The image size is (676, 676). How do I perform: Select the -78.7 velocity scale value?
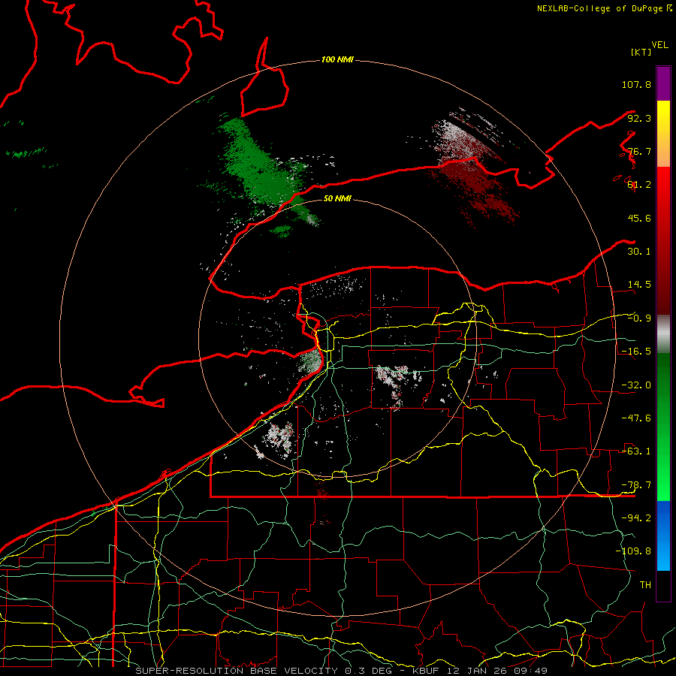coord(636,485)
